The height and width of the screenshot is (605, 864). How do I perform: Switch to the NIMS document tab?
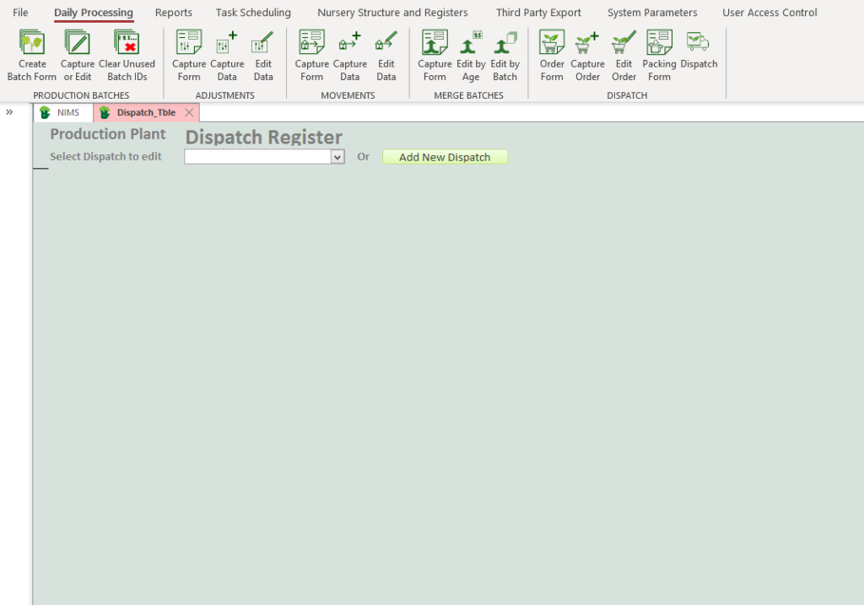pos(63,113)
